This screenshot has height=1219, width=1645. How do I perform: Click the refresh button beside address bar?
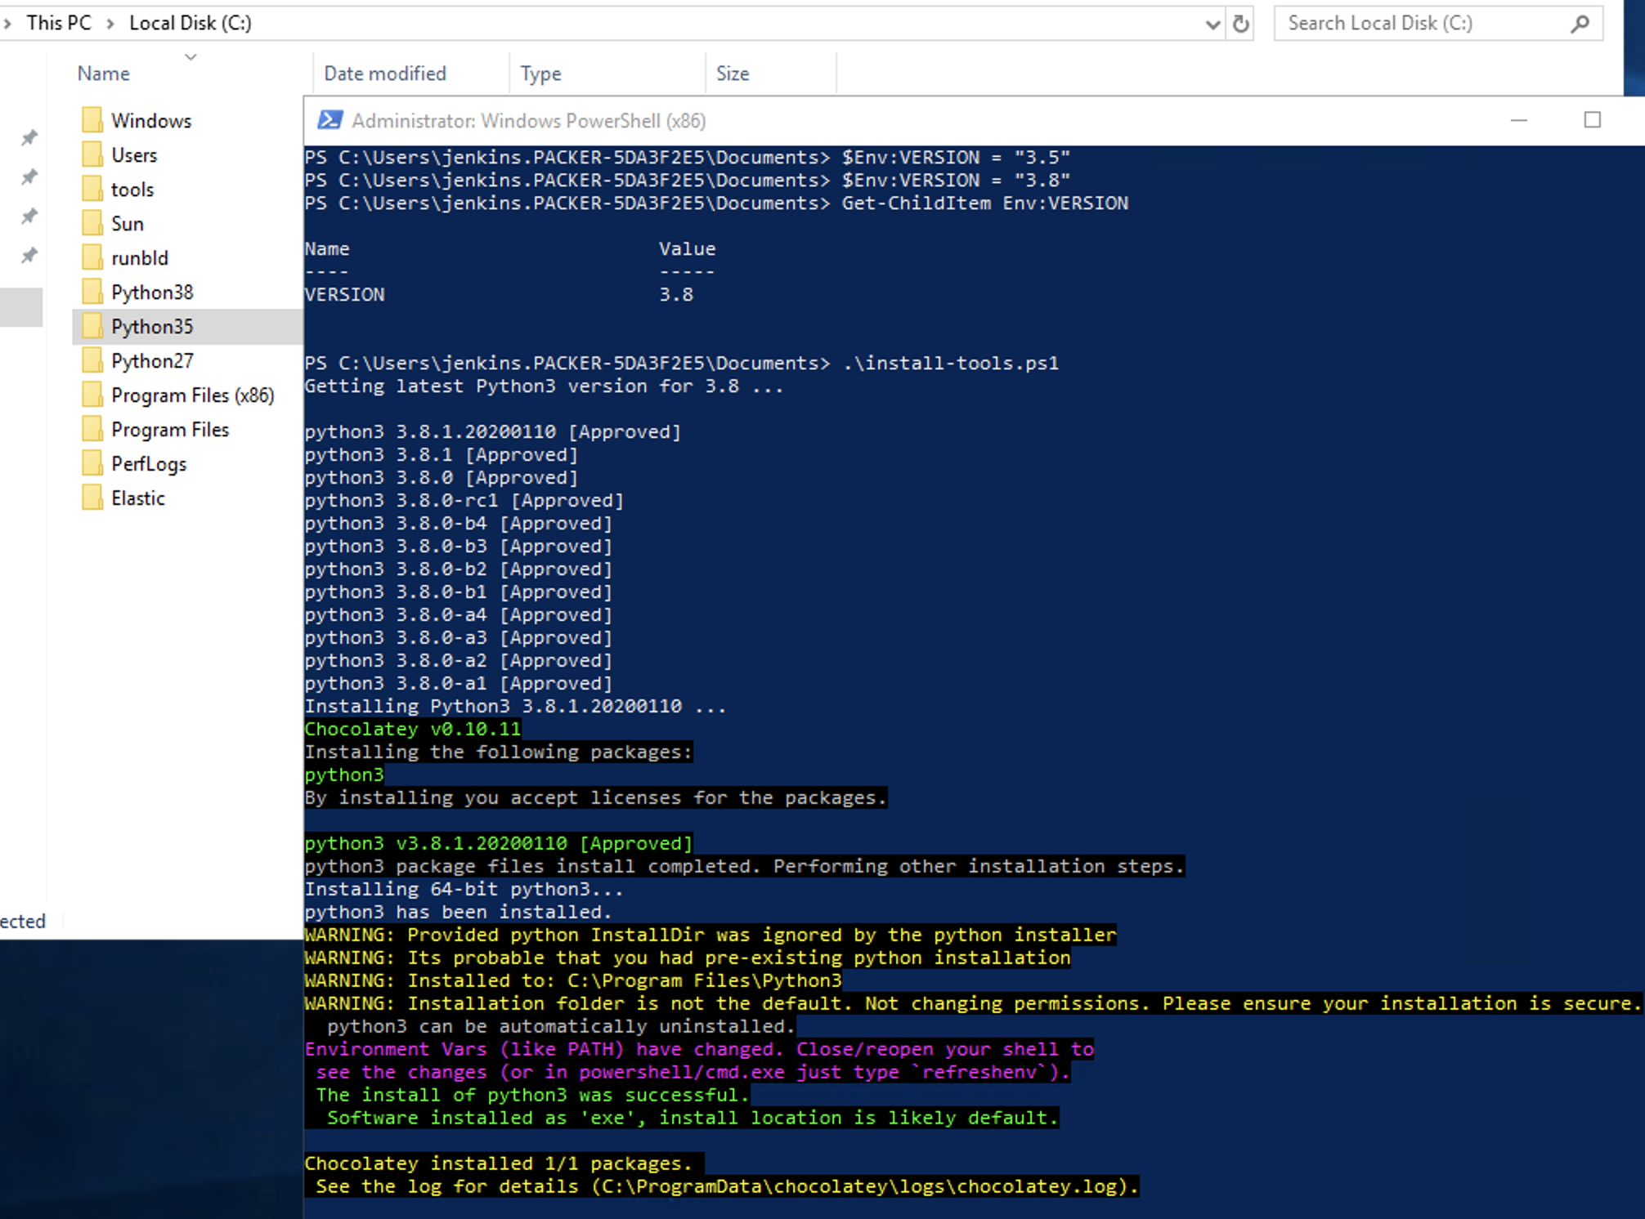(x=1240, y=24)
